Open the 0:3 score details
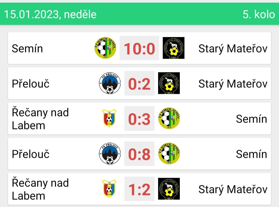Screen dimensions: 279x207 pos(139,119)
